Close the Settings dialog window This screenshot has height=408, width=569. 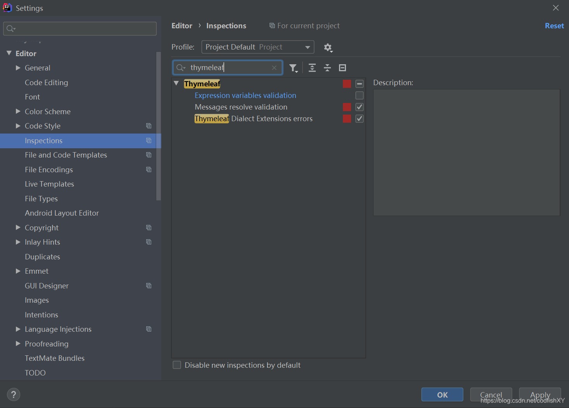coord(555,8)
